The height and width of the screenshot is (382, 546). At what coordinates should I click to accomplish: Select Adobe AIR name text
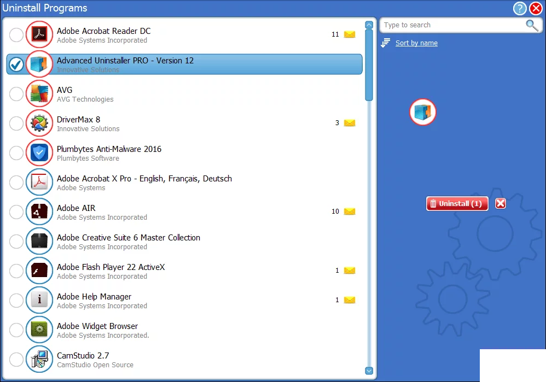coord(76,208)
